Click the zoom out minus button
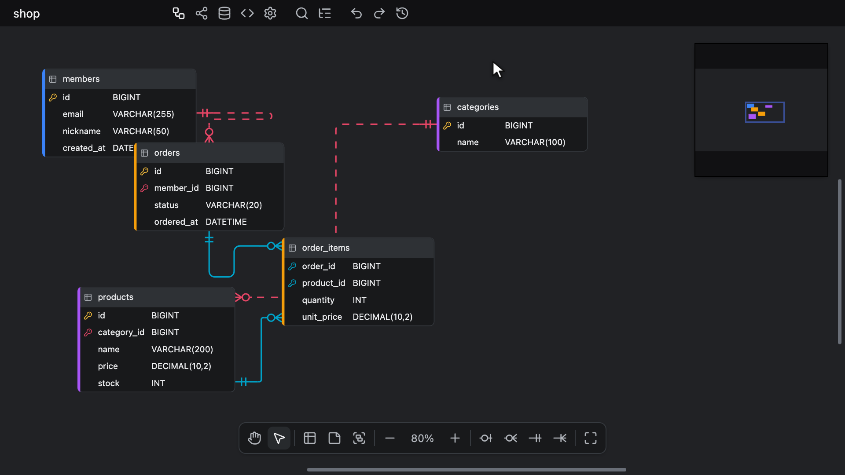The image size is (845, 475). coord(390,438)
